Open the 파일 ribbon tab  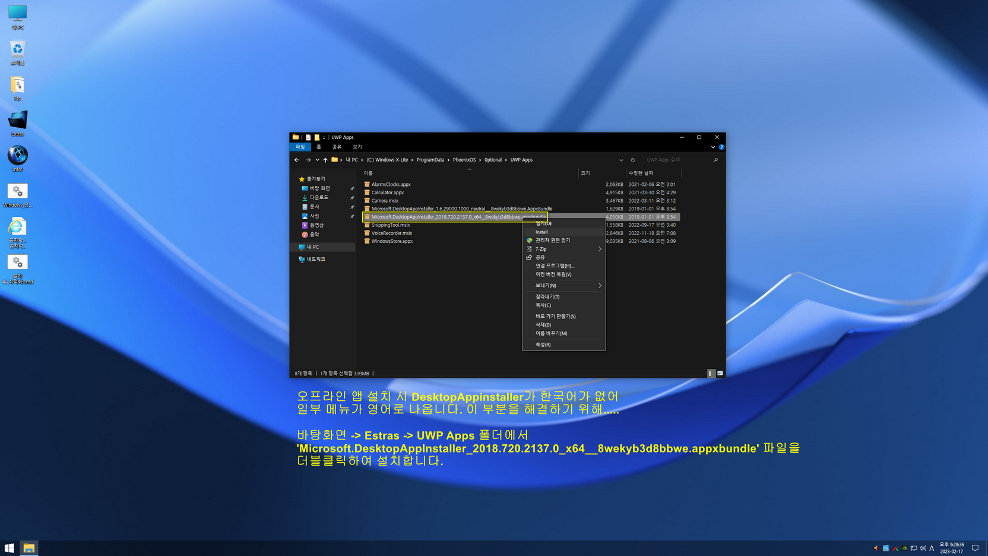(300, 147)
